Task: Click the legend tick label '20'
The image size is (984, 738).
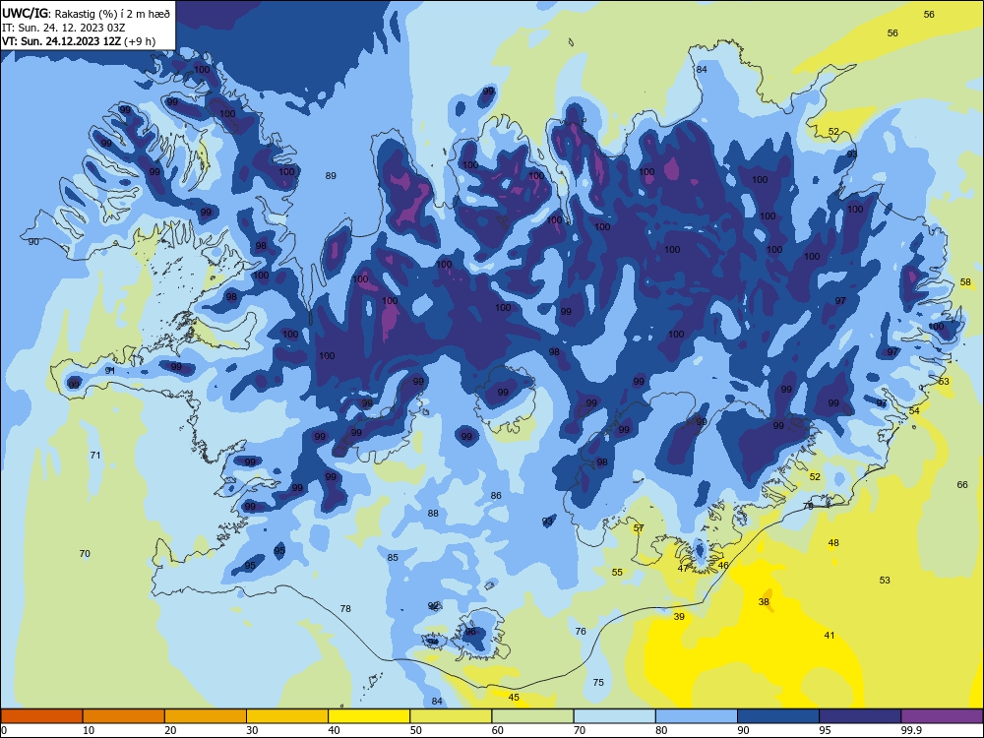Action: 170,730
